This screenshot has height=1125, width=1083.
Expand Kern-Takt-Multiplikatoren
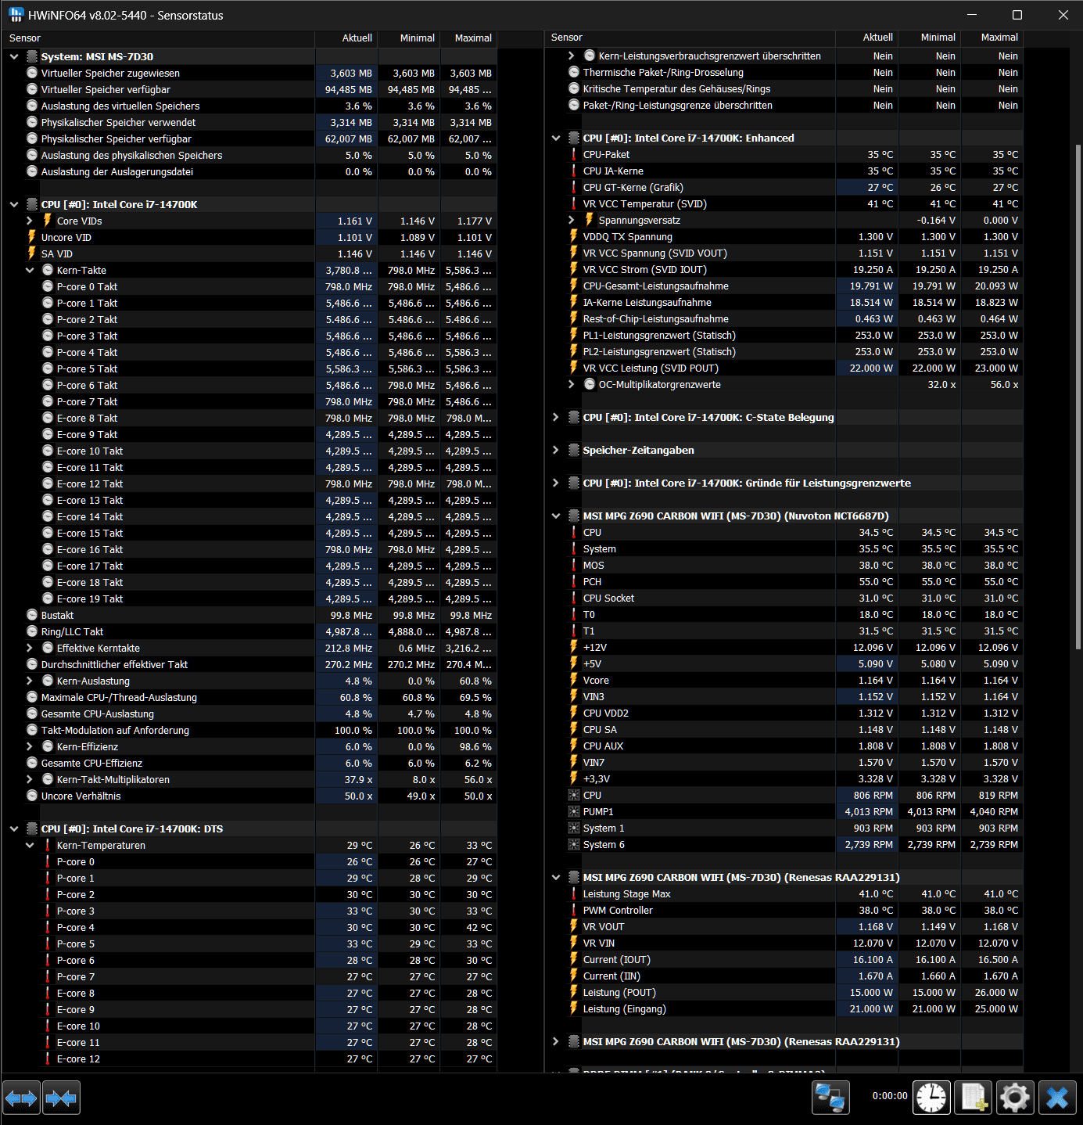30,779
